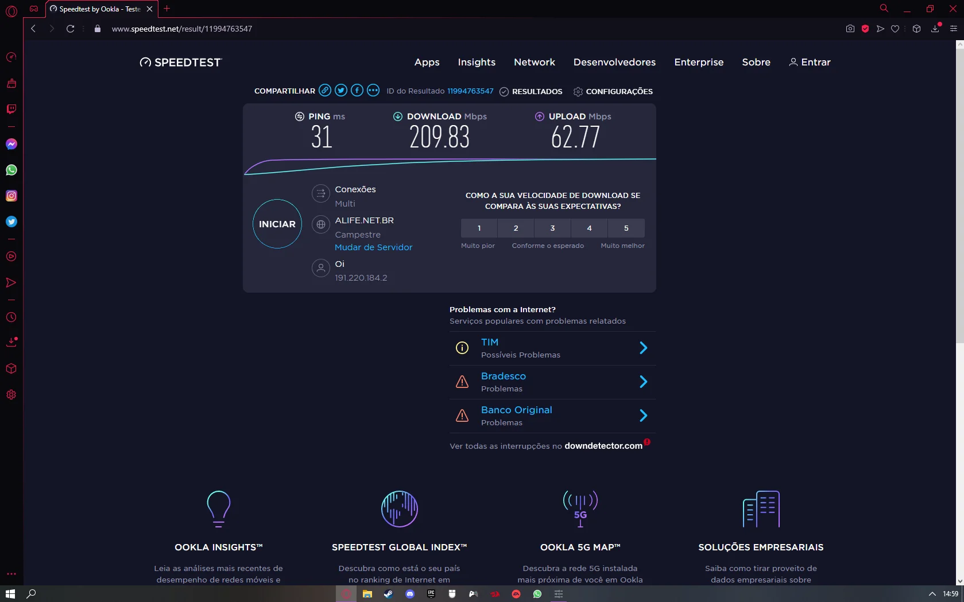Open the downdetector.com link
The image size is (964, 602).
pos(603,446)
